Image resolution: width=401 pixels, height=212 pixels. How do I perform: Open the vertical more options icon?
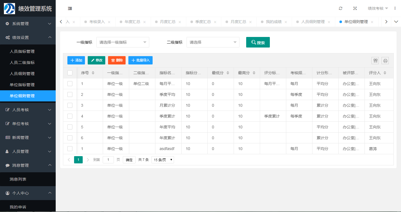(x=395, y=8)
